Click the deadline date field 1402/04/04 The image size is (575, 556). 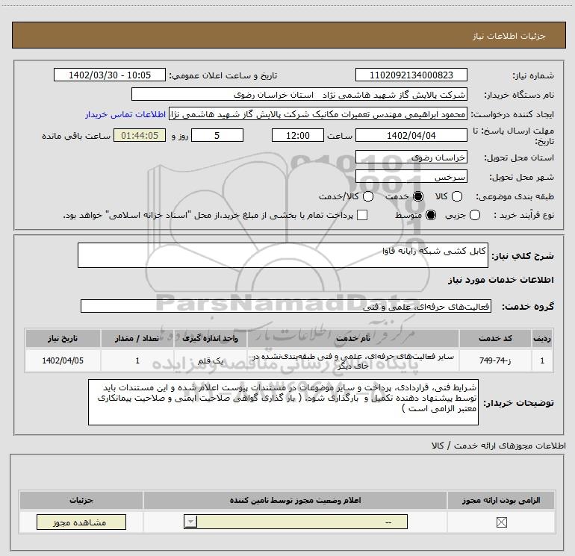tap(411, 135)
